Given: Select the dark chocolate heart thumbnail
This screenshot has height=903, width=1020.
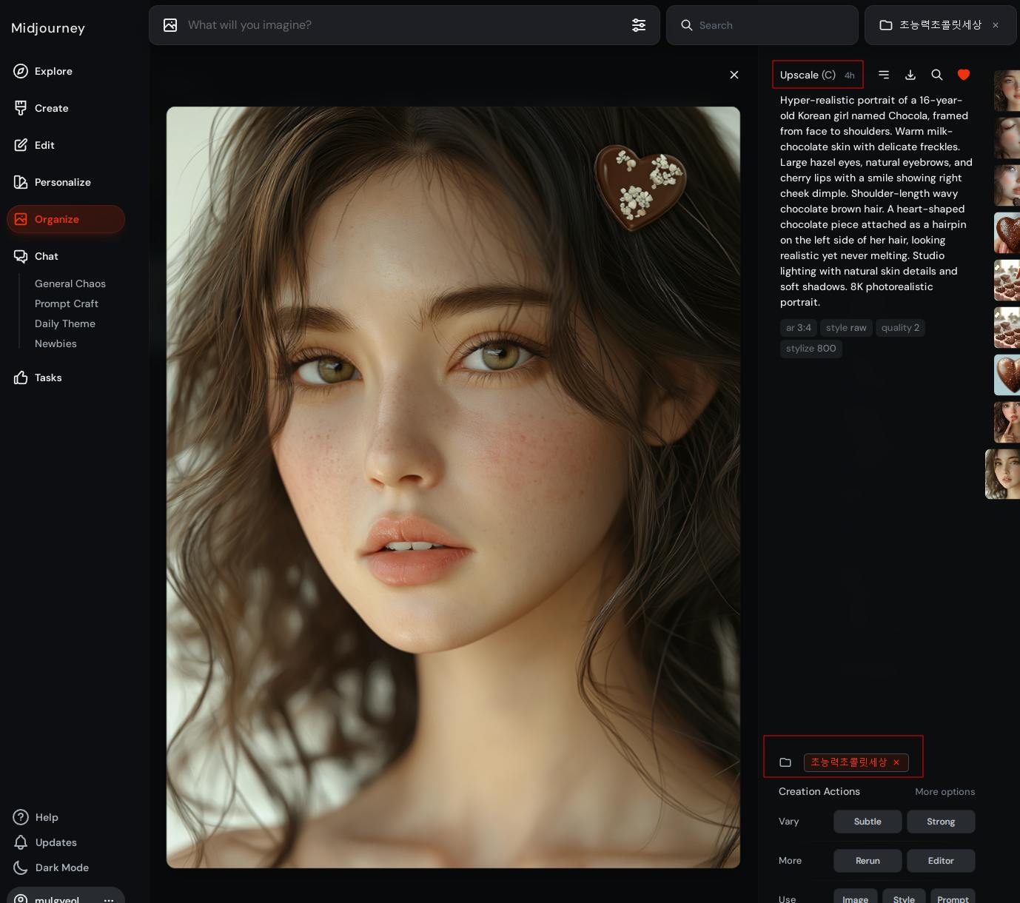Looking at the screenshot, I should tap(1007, 233).
